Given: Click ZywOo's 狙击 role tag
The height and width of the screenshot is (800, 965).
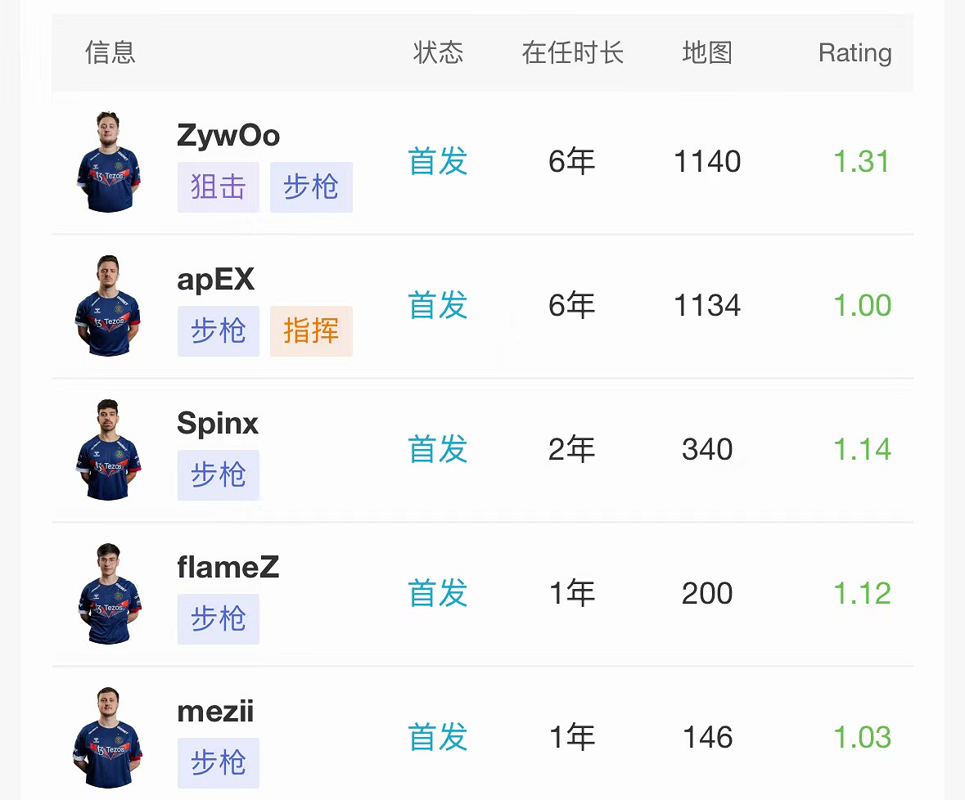Looking at the screenshot, I should click(219, 187).
